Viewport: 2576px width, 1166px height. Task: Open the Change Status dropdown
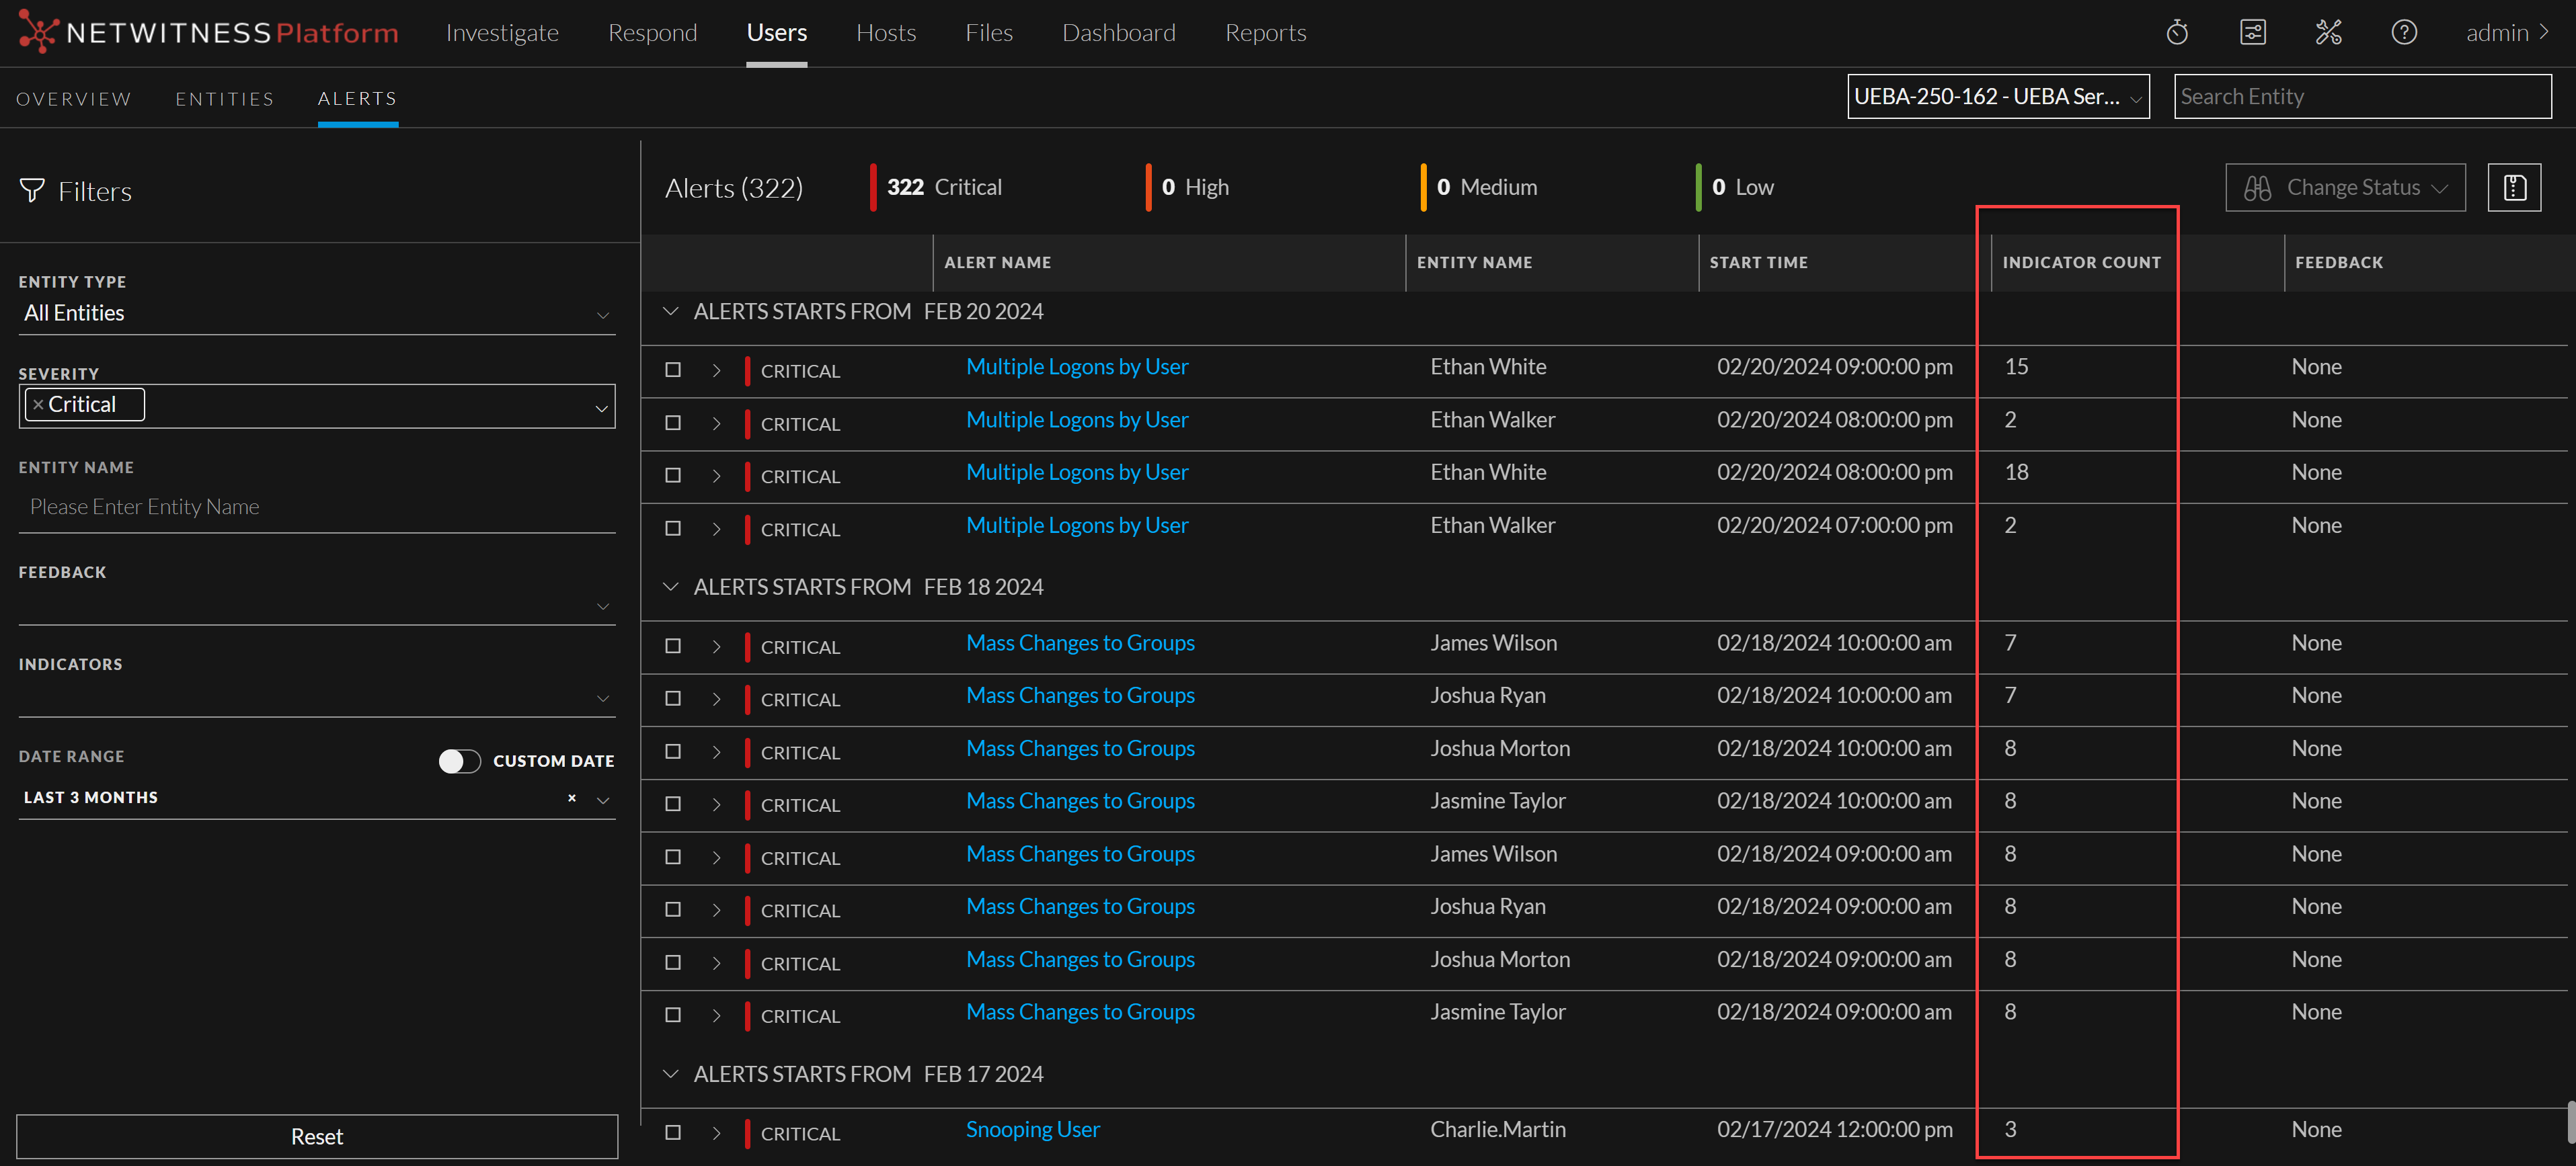pos(2345,187)
